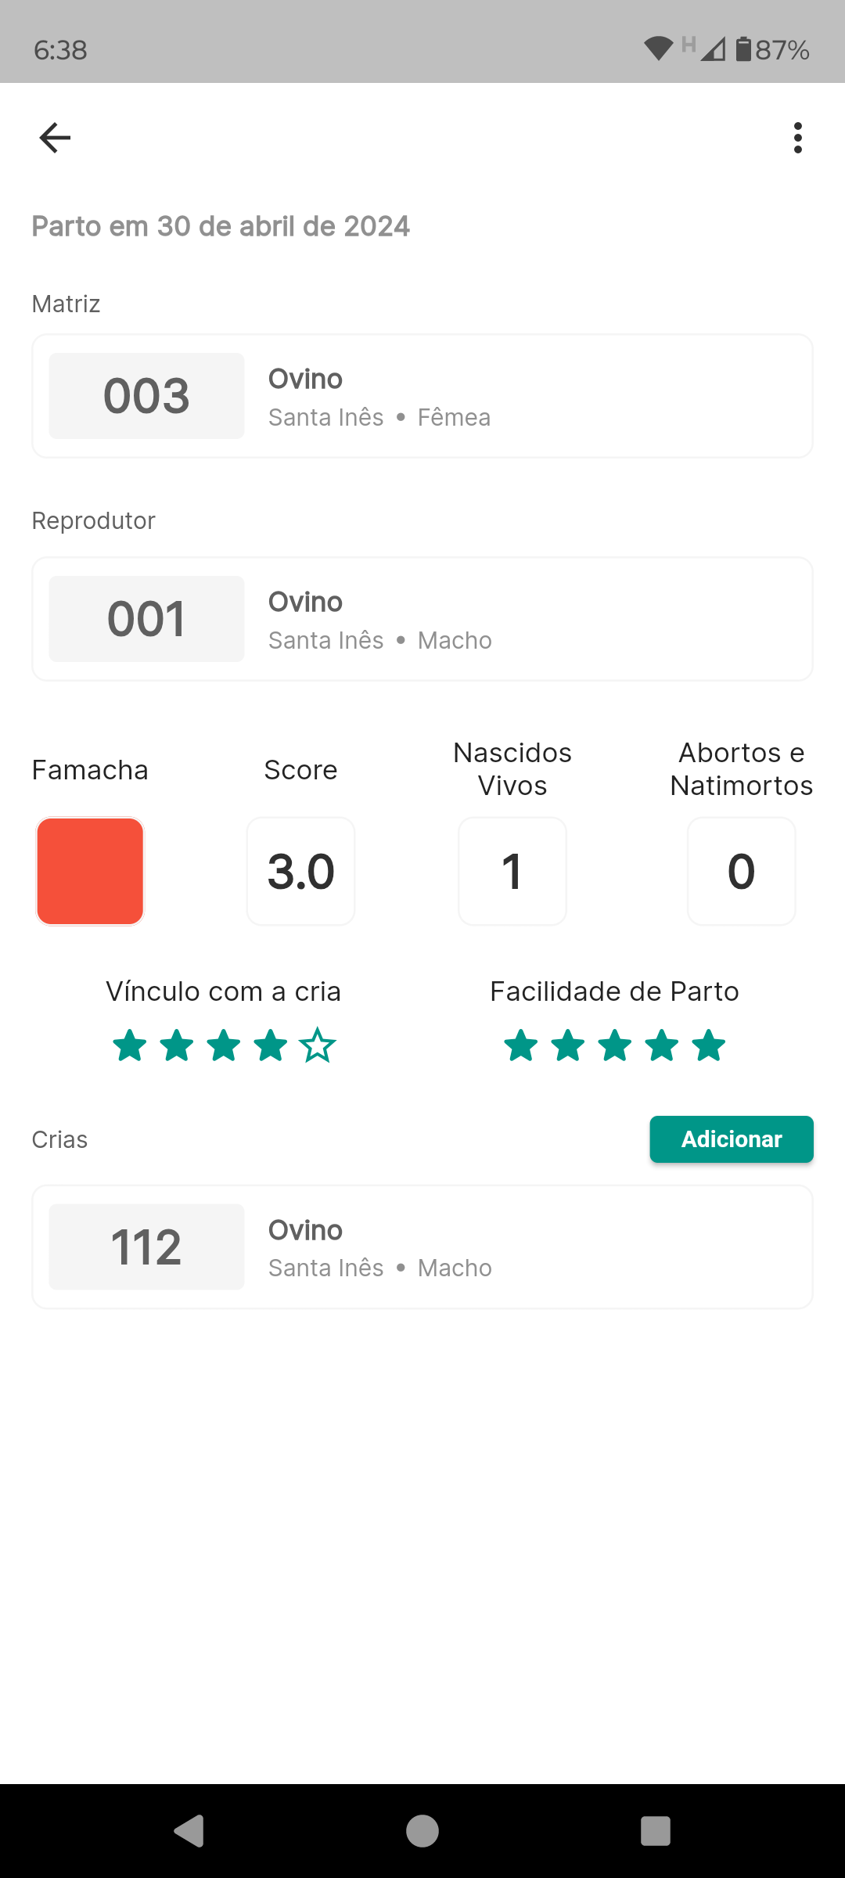Screen dimensions: 845x1878
Task: Tap the Score value box 3.0
Action: click(301, 871)
